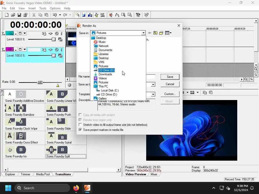Open the undo history dropdown arrow
Screen dimensions: 259x194
click(x=60, y=15)
